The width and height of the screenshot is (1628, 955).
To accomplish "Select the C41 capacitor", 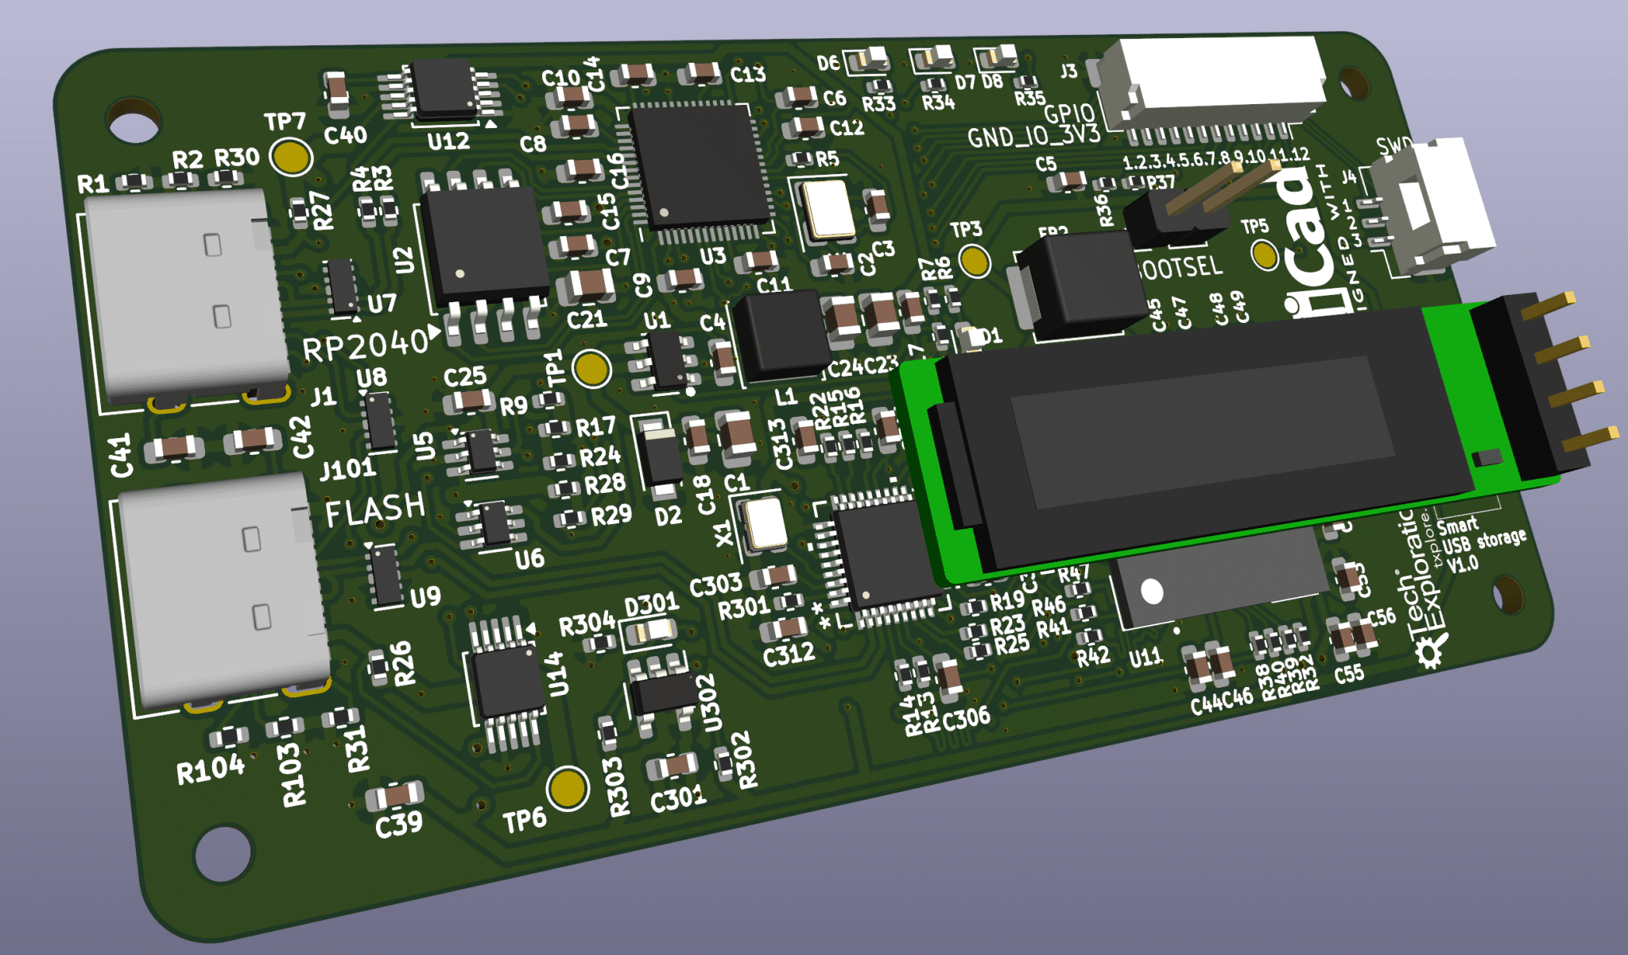I will (174, 448).
